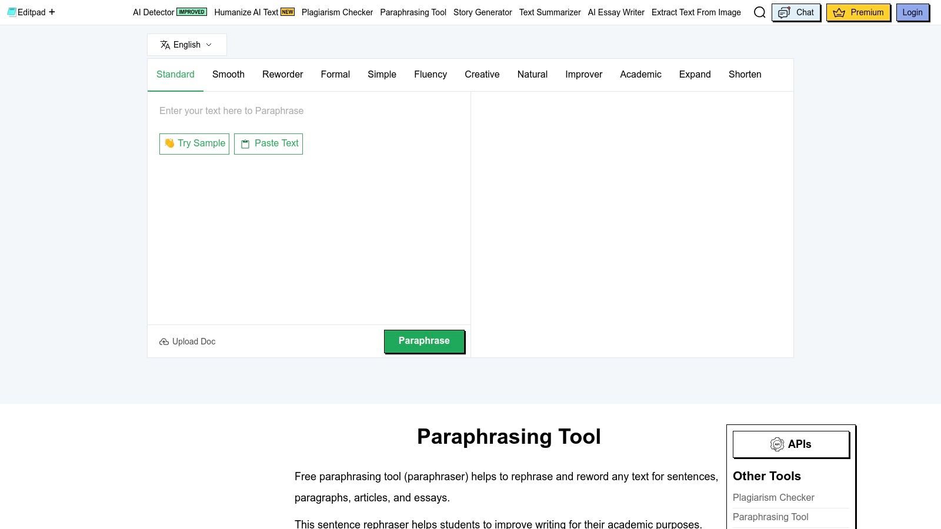Click the APIs gear icon

(x=777, y=444)
